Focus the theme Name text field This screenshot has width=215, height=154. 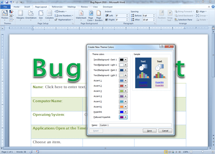tap(135, 125)
